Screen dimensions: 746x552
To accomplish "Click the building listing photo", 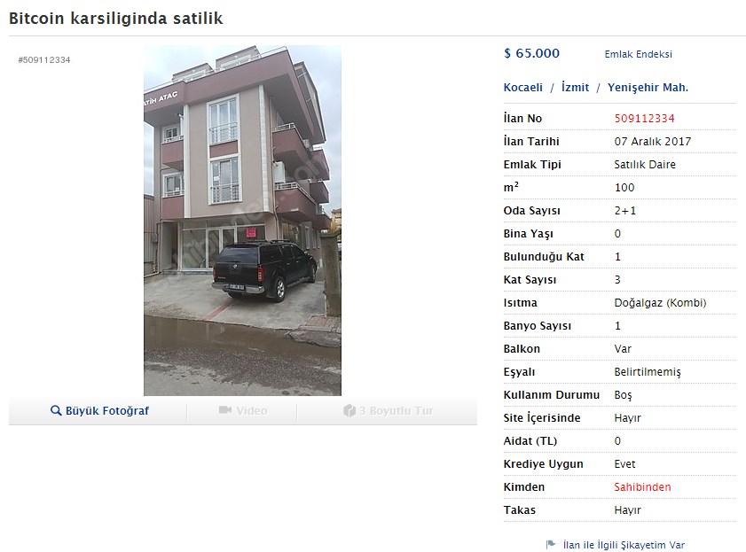I will pyautogui.click(x=242, y=221).
